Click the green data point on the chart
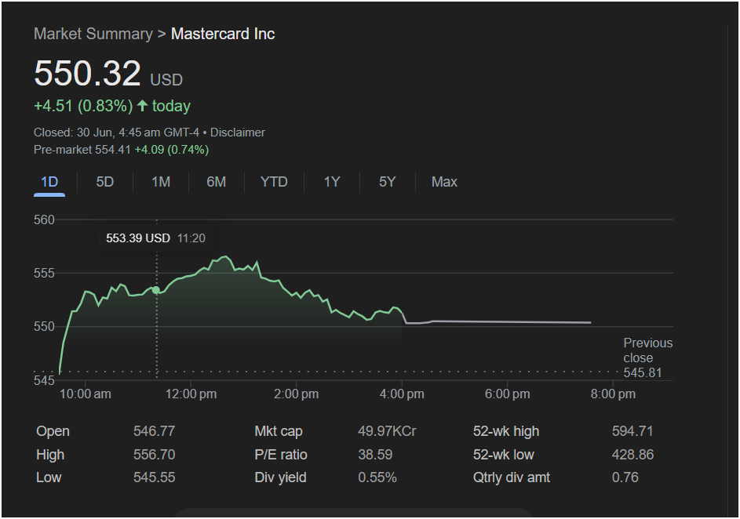 156,290
